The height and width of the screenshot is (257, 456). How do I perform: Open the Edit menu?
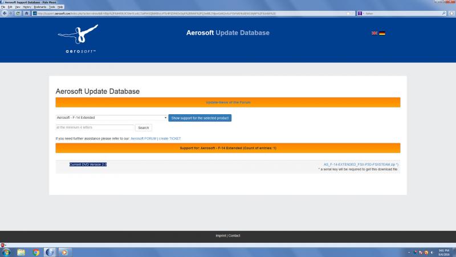pyautogui.click(x=10, y=7)
